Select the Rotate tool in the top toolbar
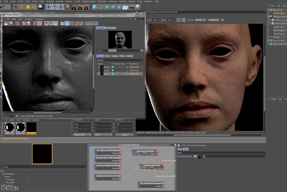Image resolution: width=287 pixels, height=192 pixels. pos(35,7)
